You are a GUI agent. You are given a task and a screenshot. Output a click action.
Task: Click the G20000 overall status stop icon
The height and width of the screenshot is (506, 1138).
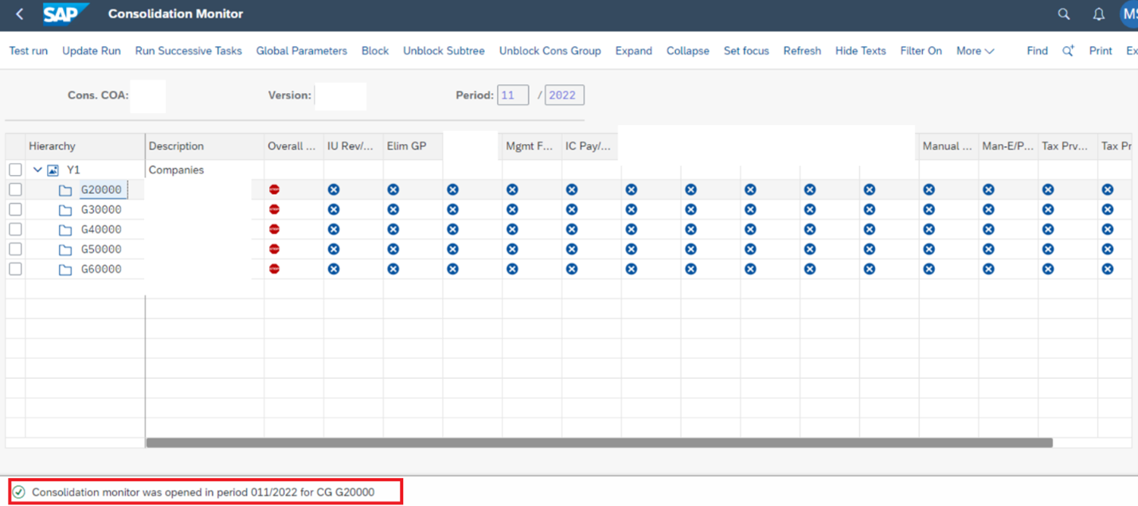[274, 189]
